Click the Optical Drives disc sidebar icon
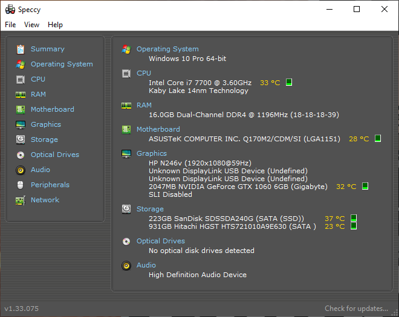Viewport: 399px width, 317px height. pos(21,155)
